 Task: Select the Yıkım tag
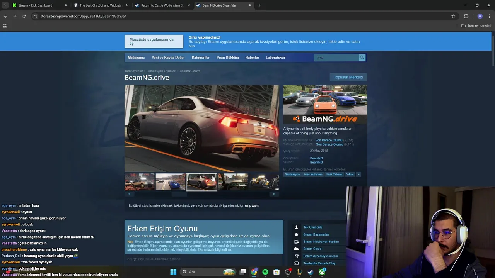(x=350, y=175)
